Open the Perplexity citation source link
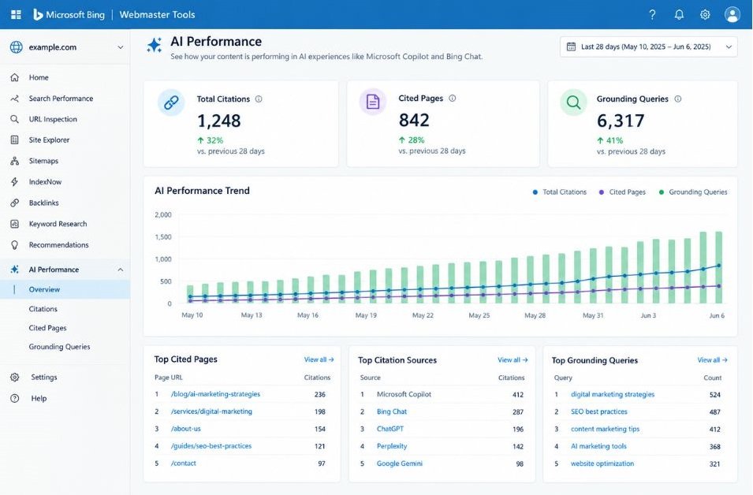Viewport: 753px width, 495px height. pos(392,446)
